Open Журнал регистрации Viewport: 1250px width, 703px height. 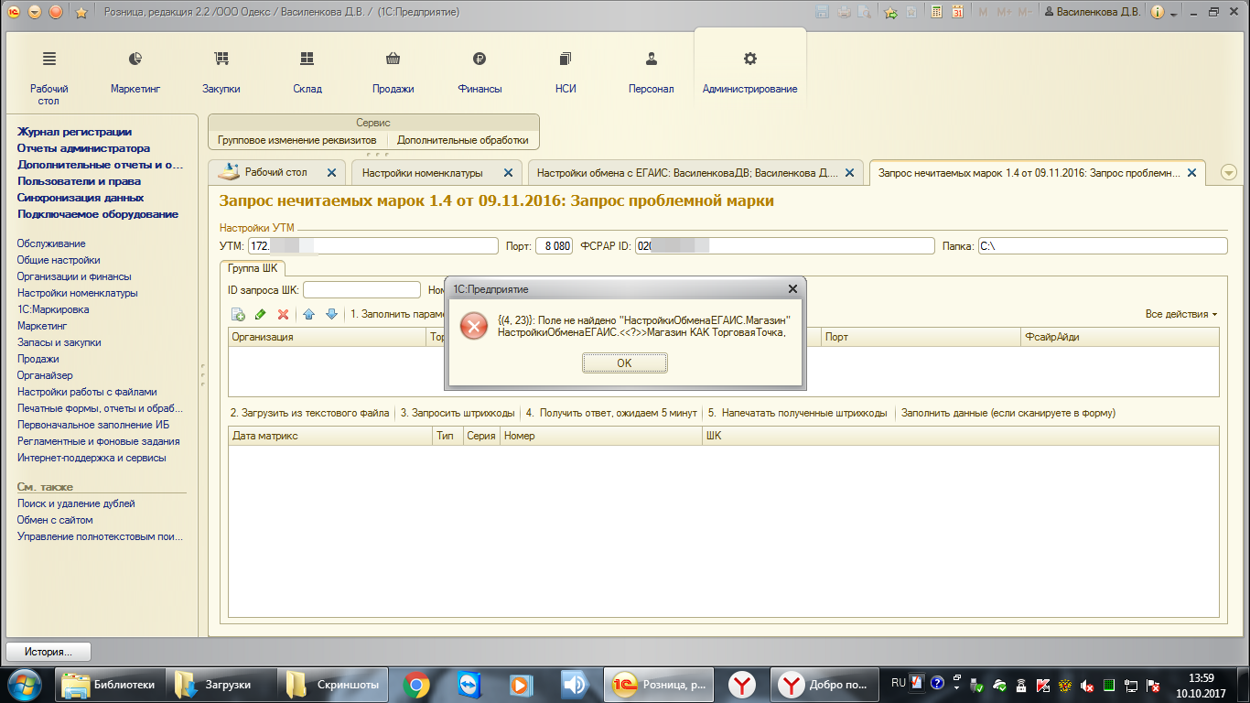point(74,132)
